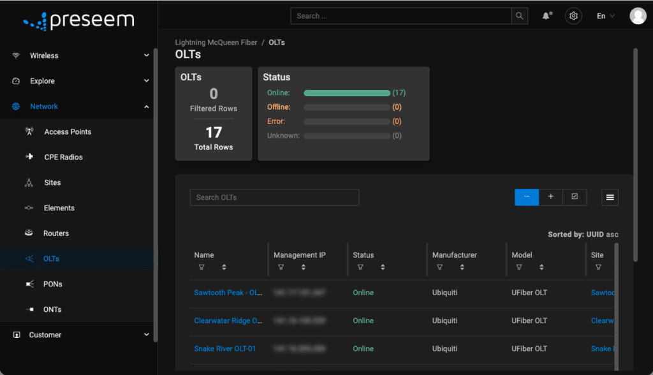The height and width of the screenshot is (375, 653).
Task: Open the Model column filter
Action: point(519,267)
